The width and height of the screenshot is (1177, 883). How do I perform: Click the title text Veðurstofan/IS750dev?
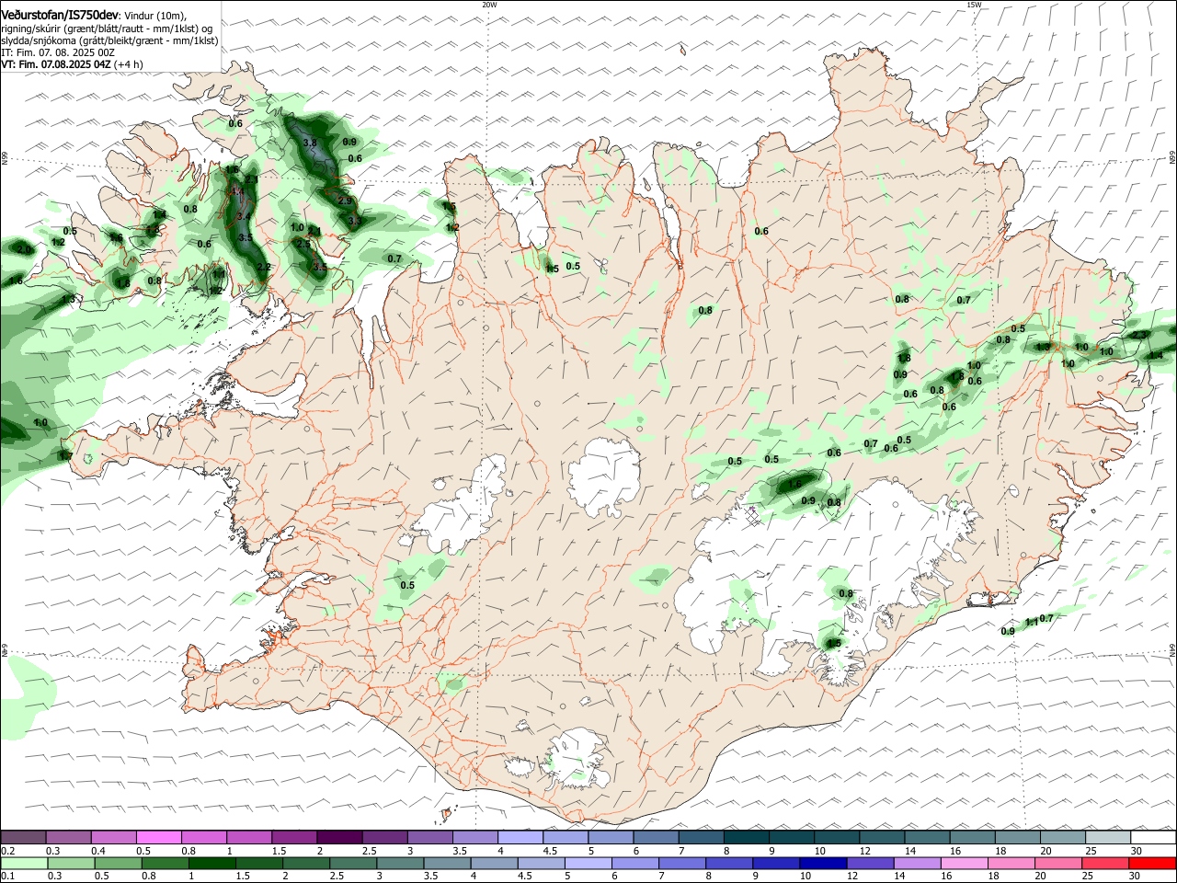click(x=59, y=16)
